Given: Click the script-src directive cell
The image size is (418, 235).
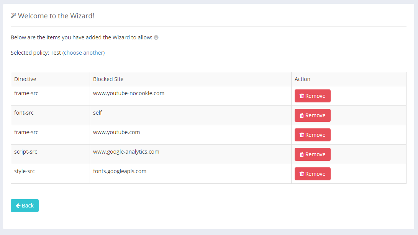Looking at the screenshot, I should (26, 152).
